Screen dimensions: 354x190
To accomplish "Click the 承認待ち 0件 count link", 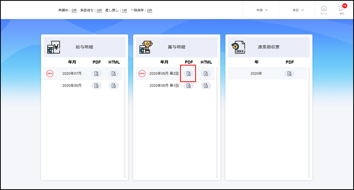I will 100,10.
